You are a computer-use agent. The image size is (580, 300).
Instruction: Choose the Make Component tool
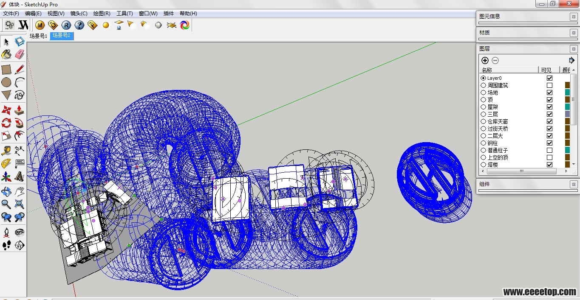19,42
